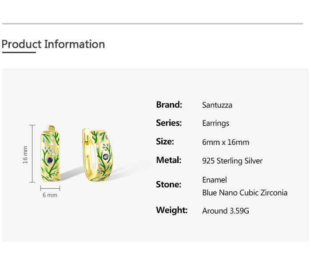Click the Weight: label
The height and width of the screenshot is (264, 311).
click(171, 210)
